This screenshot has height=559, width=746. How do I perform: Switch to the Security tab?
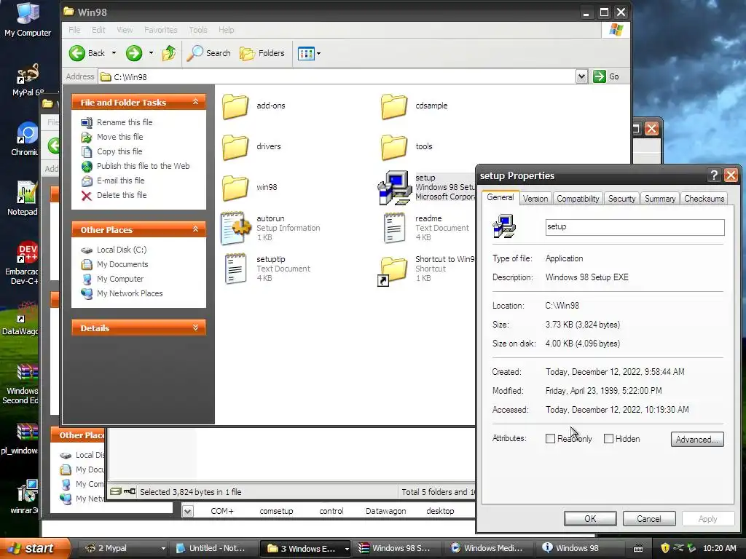[622, 199]
